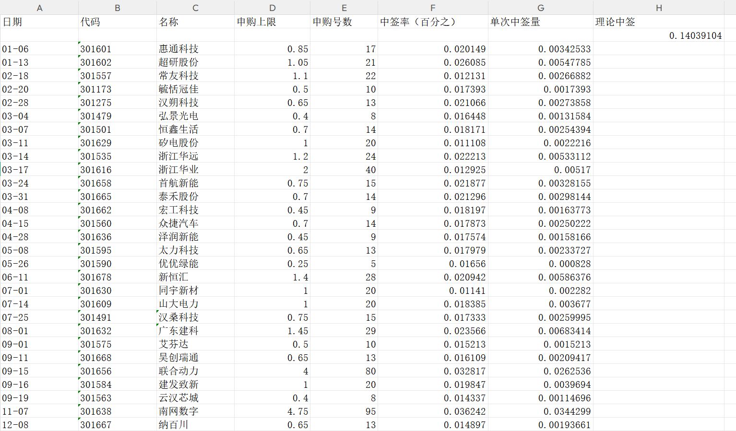Select column G header
Screen dimensions: 736x431
(x=541, y=8)
